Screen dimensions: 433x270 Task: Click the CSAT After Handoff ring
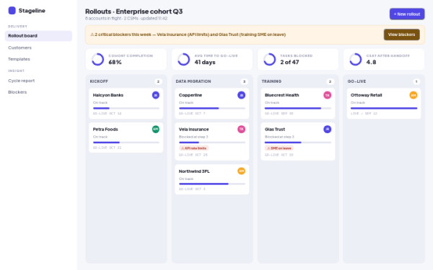(355, 59)
